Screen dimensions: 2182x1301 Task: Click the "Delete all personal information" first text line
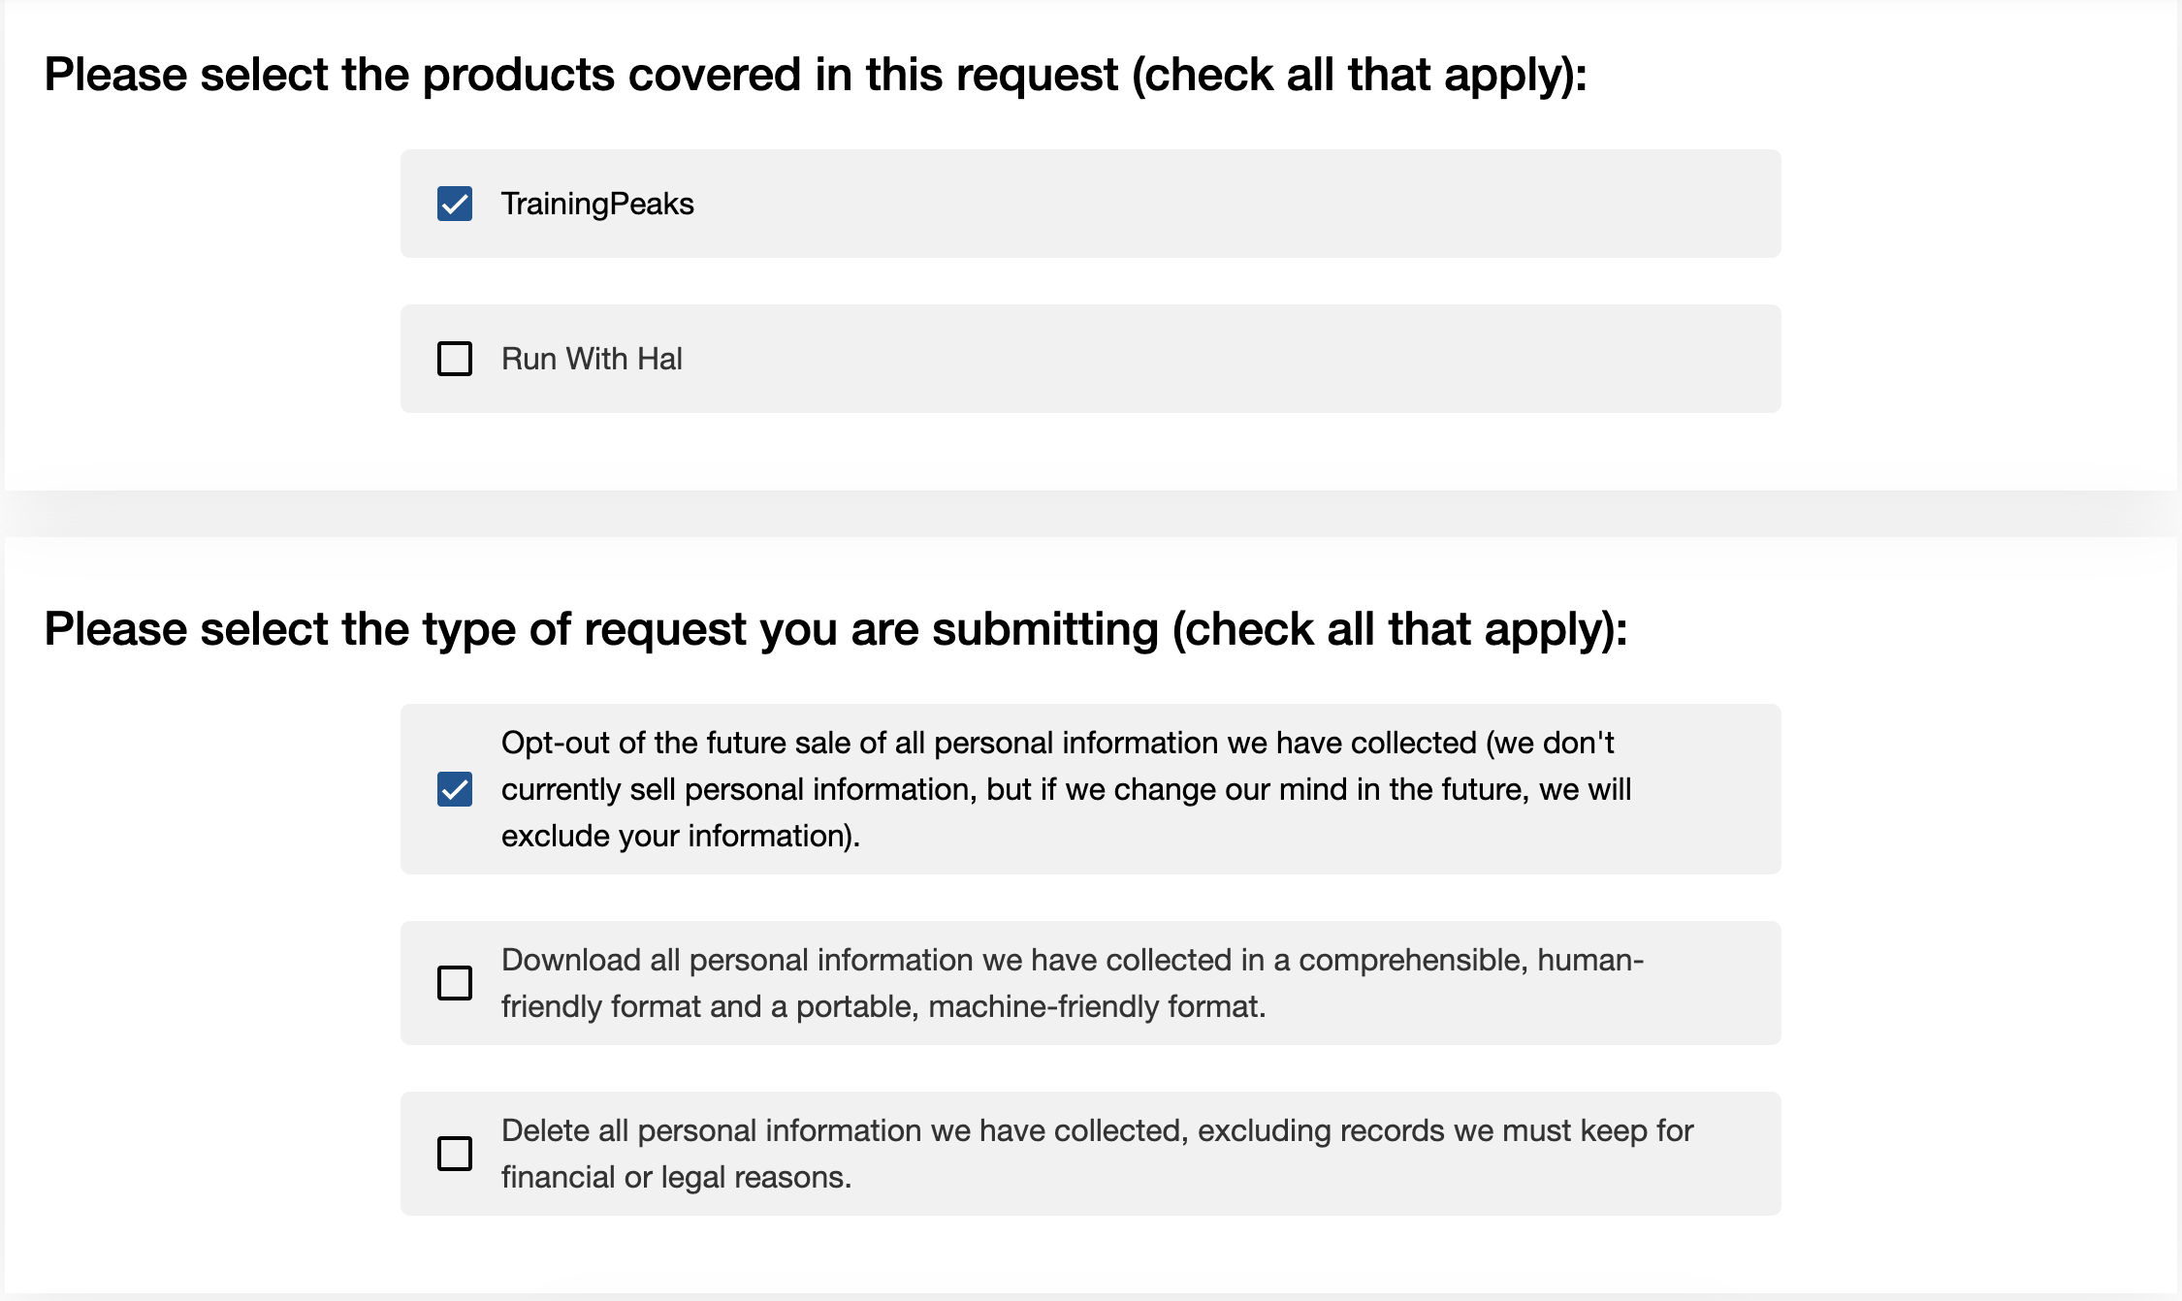pyautogui.click(x=1097, y=1130)
